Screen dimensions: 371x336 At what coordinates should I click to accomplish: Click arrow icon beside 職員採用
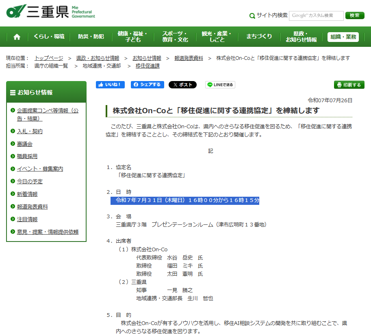[x=13, y=156]
